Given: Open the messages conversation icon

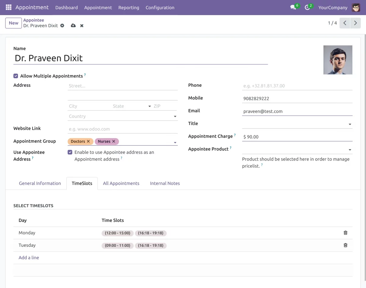Looking at the screenshot, I should pos(293,7).
